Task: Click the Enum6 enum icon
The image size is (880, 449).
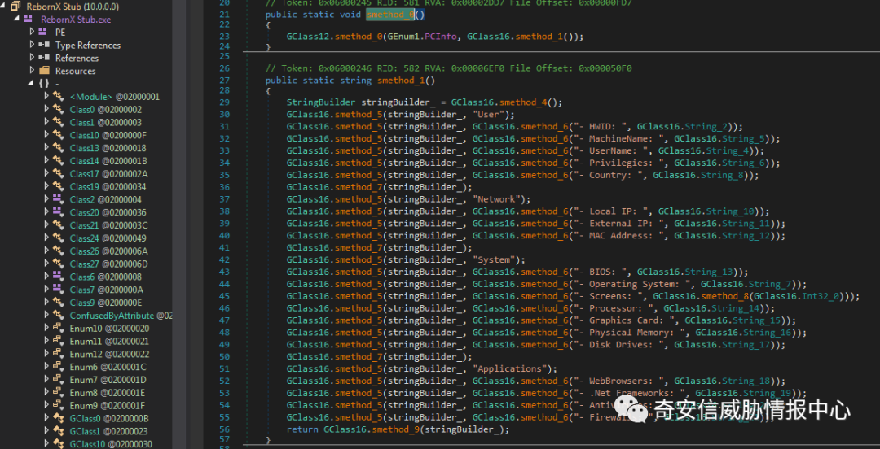Action: pyautogui.click(x=58, y=367)
